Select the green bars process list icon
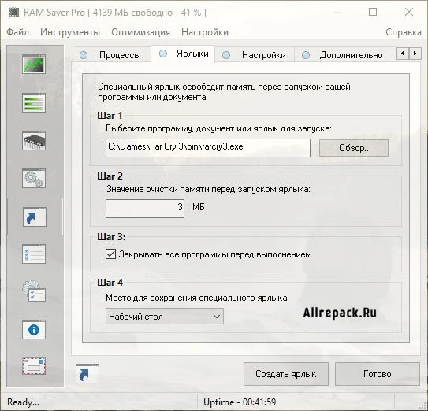 click(34, 102)
